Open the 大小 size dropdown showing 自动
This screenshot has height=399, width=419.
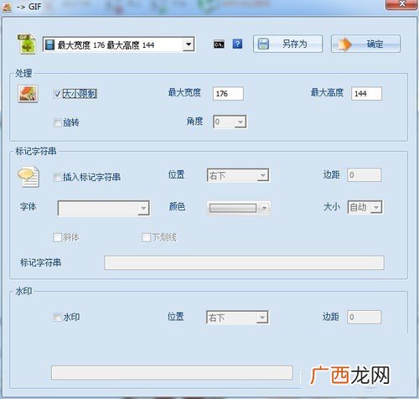point(365,207)
